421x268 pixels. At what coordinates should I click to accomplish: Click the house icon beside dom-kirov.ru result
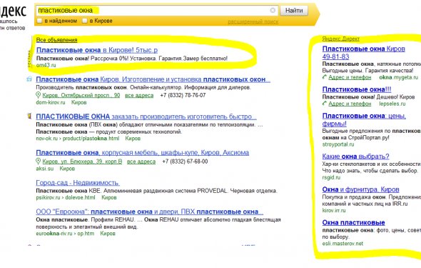29,79
